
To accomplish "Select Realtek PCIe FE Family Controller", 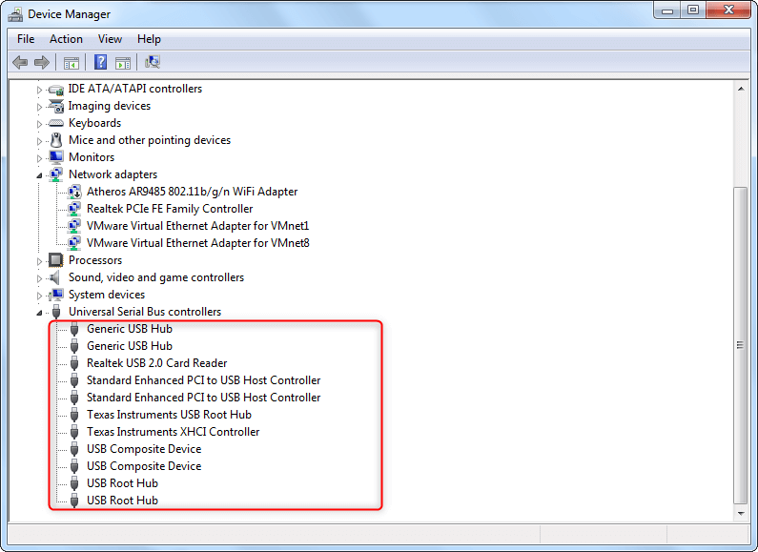I will point(170,209).
